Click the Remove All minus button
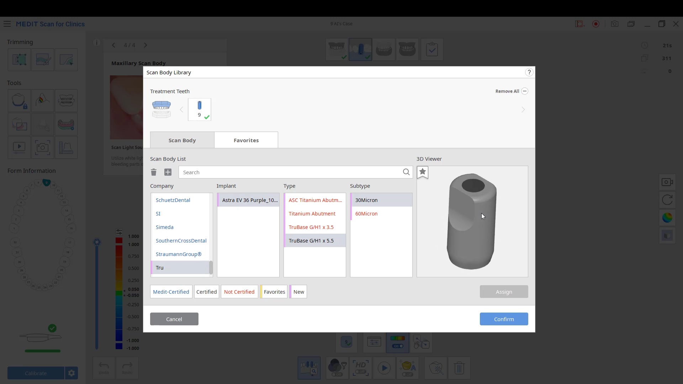The image size is (683, 384). coord(524,91)
